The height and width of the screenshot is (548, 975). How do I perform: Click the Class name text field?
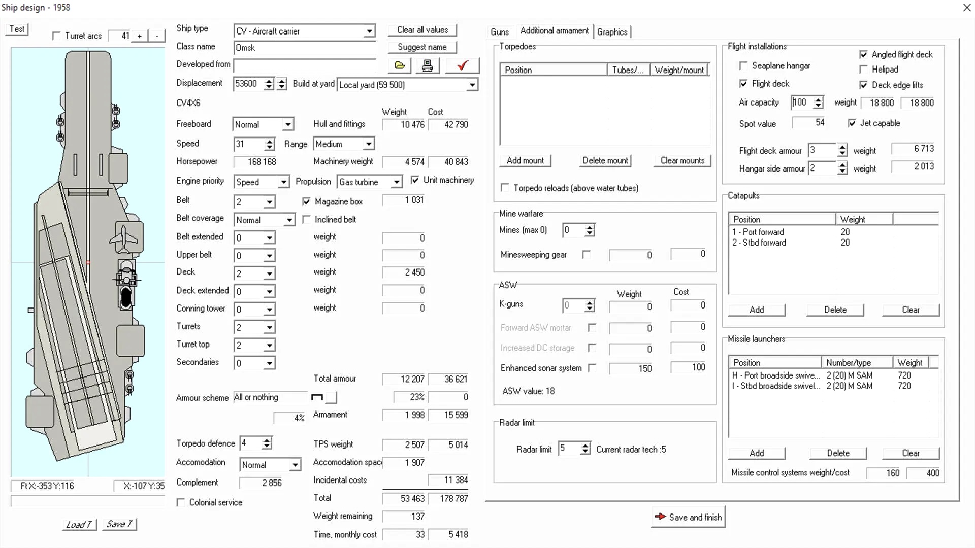click(304, 48)
